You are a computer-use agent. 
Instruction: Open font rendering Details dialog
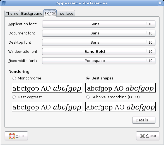pyautogui.click(x=144, y=120)
